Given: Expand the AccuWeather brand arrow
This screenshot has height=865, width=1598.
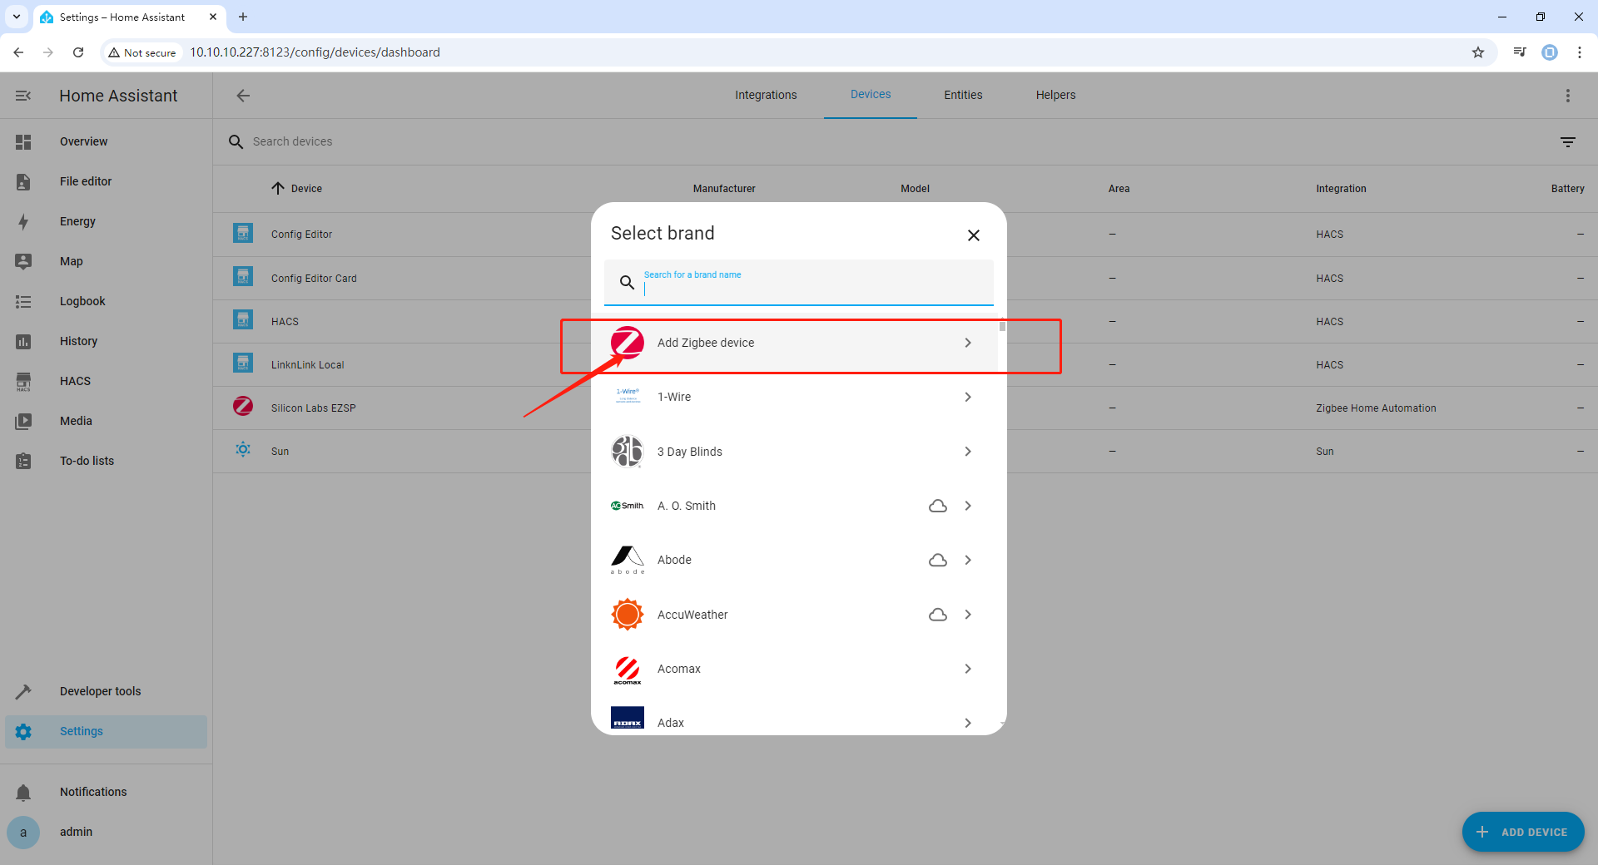Looking at the screenshot, I should [967, 615].
